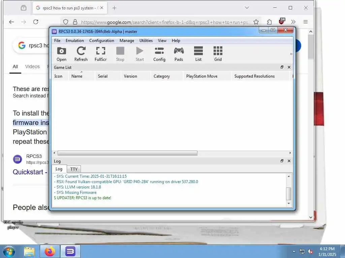
Task: Open the Help menu in RPCS3
Action: click(x=176, y=41)
